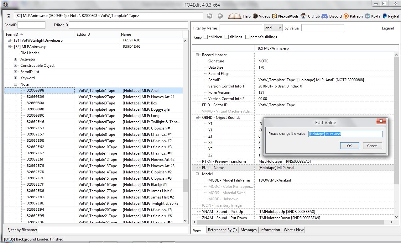Open the hamburger menu icon

8,16
